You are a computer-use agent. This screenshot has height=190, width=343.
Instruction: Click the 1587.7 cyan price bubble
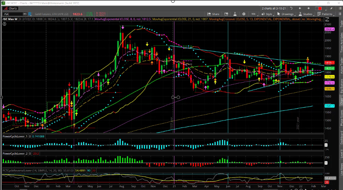tap(329, 106)
